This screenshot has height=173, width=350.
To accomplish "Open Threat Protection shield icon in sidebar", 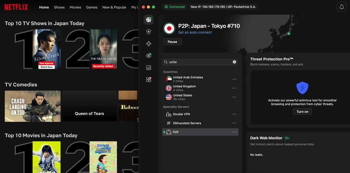I will [x=149, y=32].
